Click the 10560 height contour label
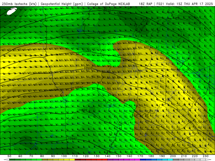Screen dimensions: 215x161 click(79, 88)
